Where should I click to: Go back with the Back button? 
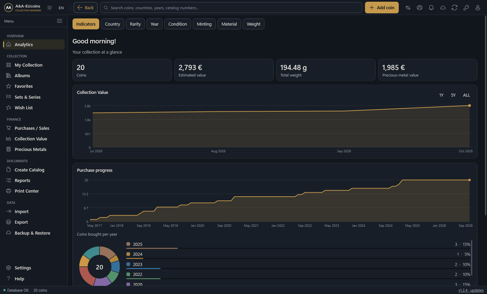click(85, 8)
